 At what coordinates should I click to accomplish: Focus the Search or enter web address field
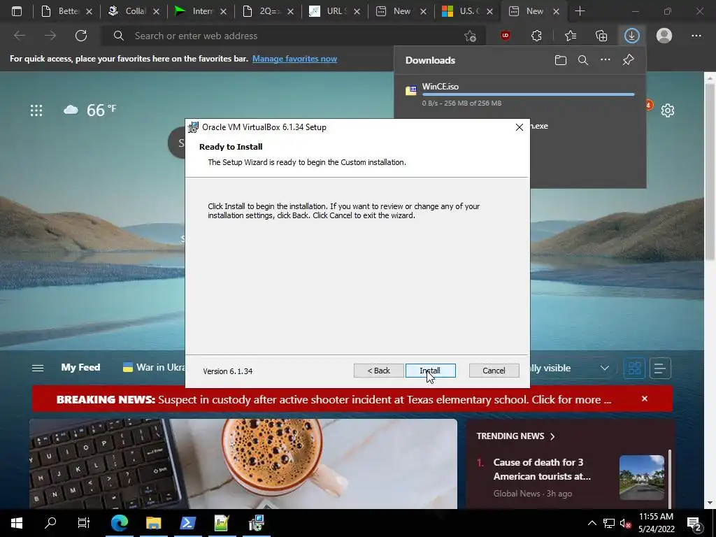tap(292, 36)
